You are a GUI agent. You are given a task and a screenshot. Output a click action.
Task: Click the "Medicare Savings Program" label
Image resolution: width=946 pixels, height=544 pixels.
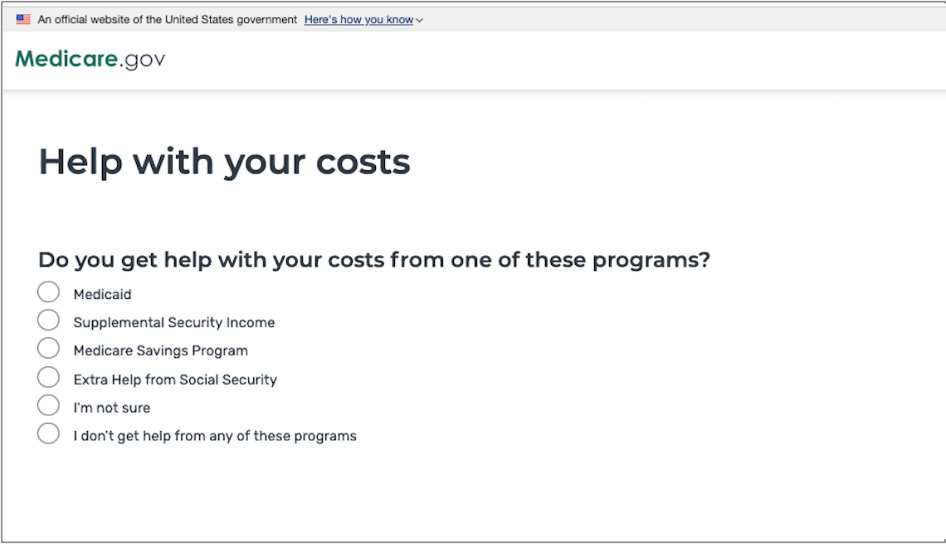(160, 350)
